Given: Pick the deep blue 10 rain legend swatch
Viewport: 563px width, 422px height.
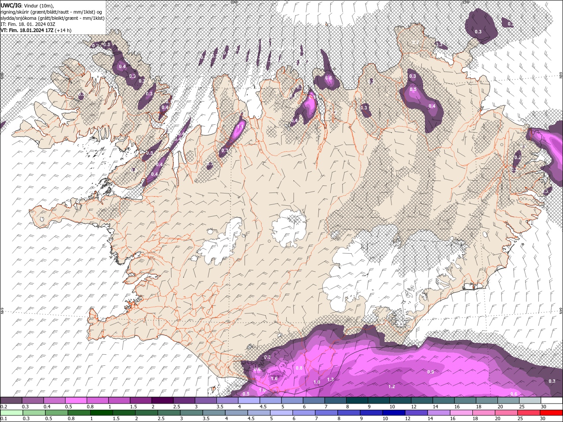Looking at the screenshot, I should [x=394, y=413].
